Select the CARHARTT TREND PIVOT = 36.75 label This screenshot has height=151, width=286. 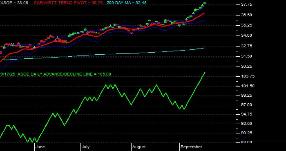(x=68, y=3)
